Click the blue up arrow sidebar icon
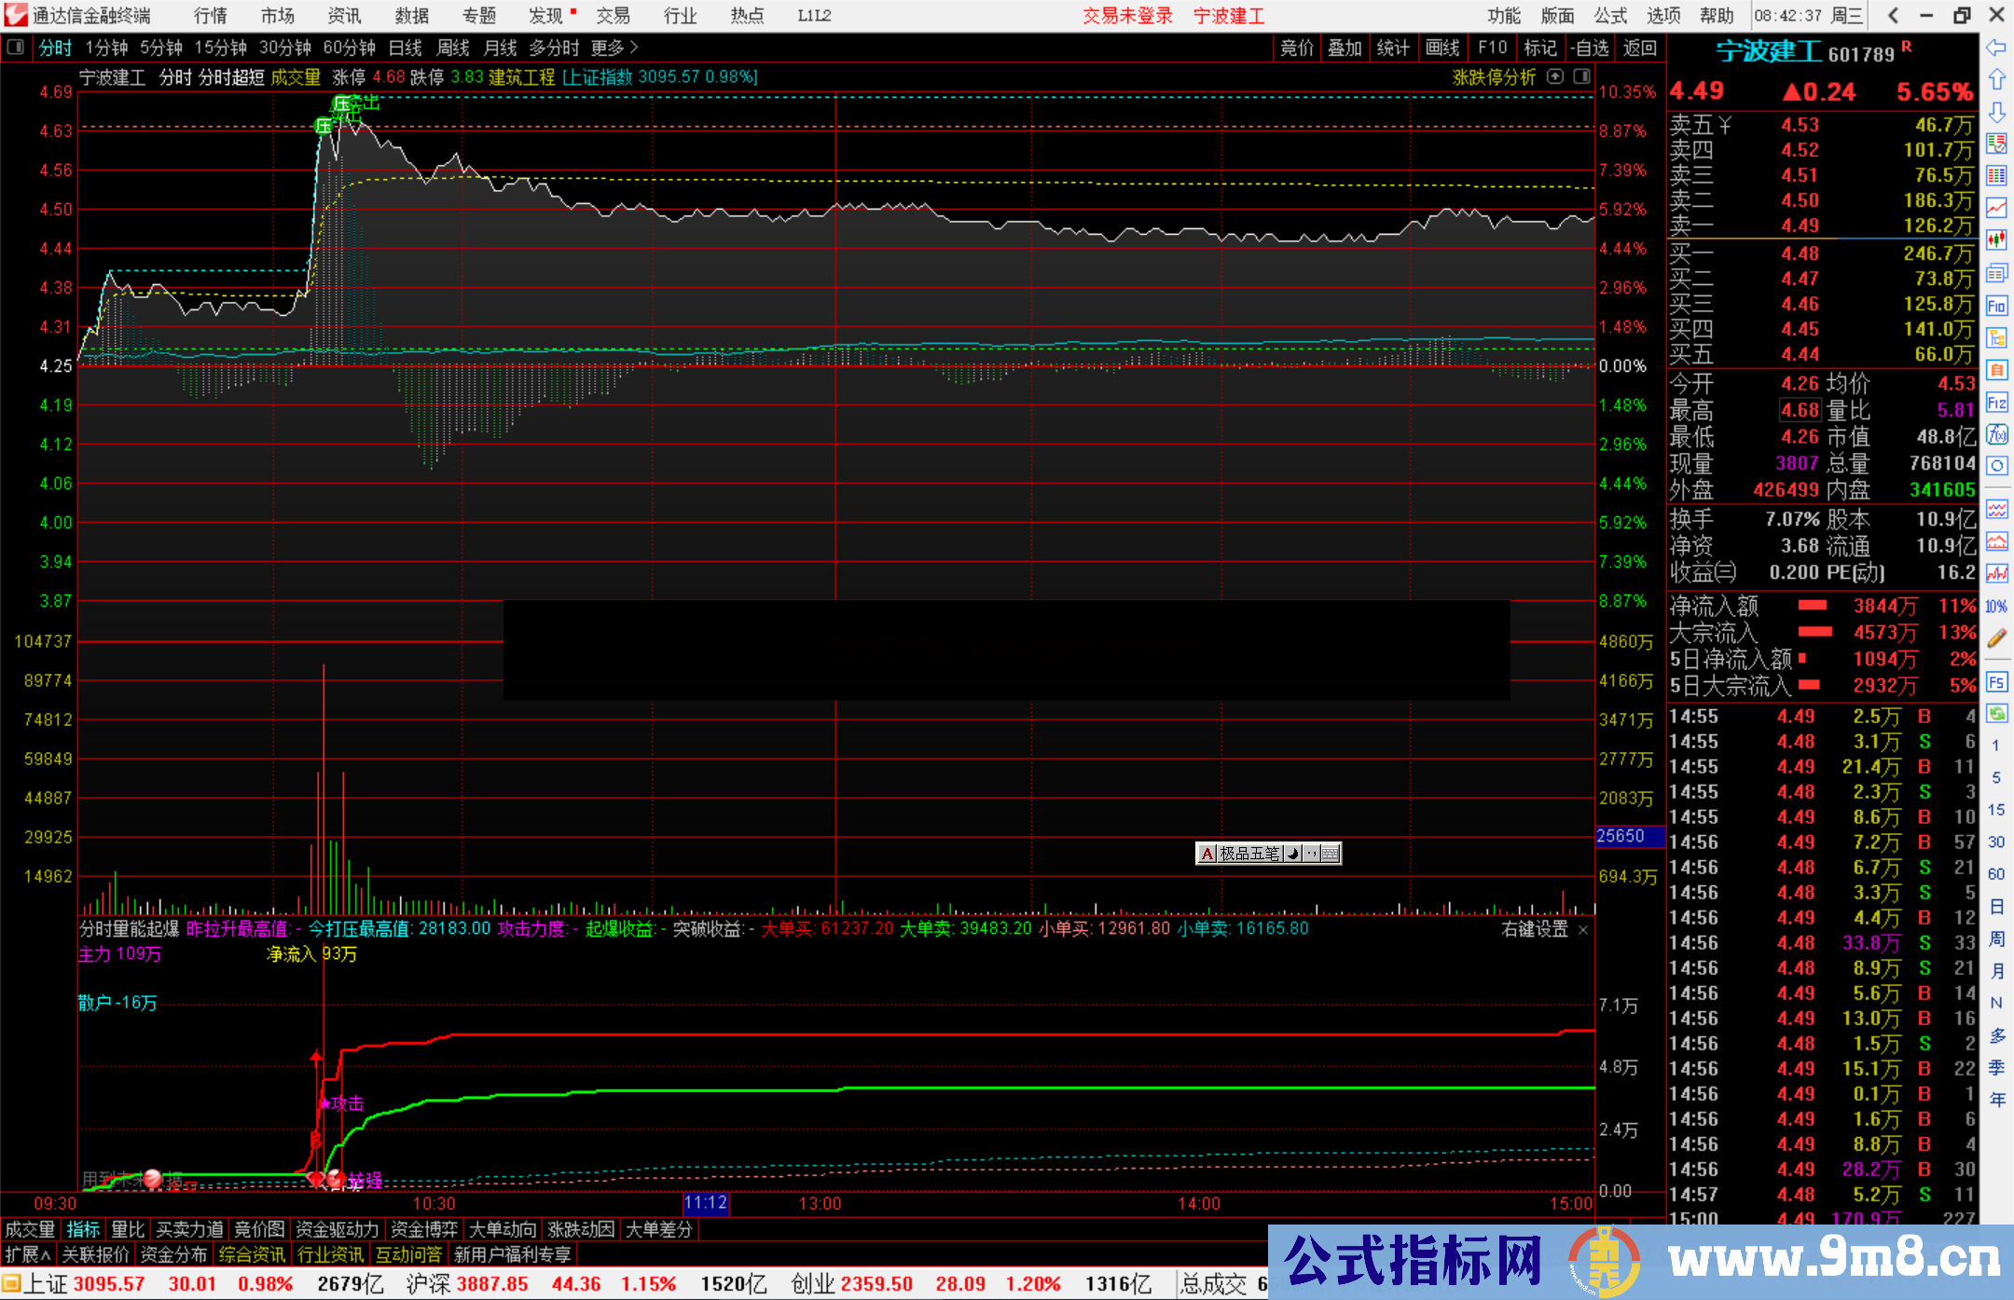Screen dimensions: 2014x1300 (1996, 79)
